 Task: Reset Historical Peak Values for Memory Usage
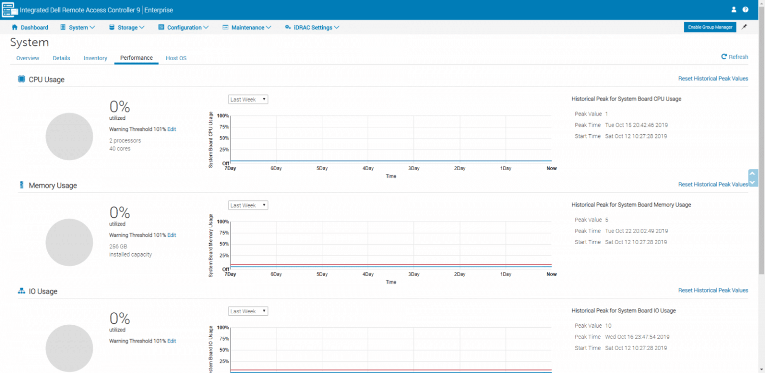(713, 185)
